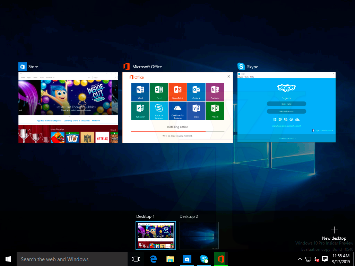The image size is (355, 266).
Task: Open Learn more about Microsoft account link
Action: point(286,126)
